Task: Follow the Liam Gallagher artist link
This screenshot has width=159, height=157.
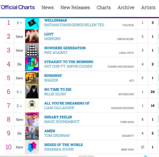Action: (59, 108)
